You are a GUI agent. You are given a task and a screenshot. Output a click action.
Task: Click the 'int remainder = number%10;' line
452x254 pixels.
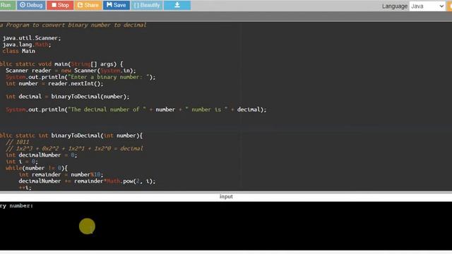61,174
